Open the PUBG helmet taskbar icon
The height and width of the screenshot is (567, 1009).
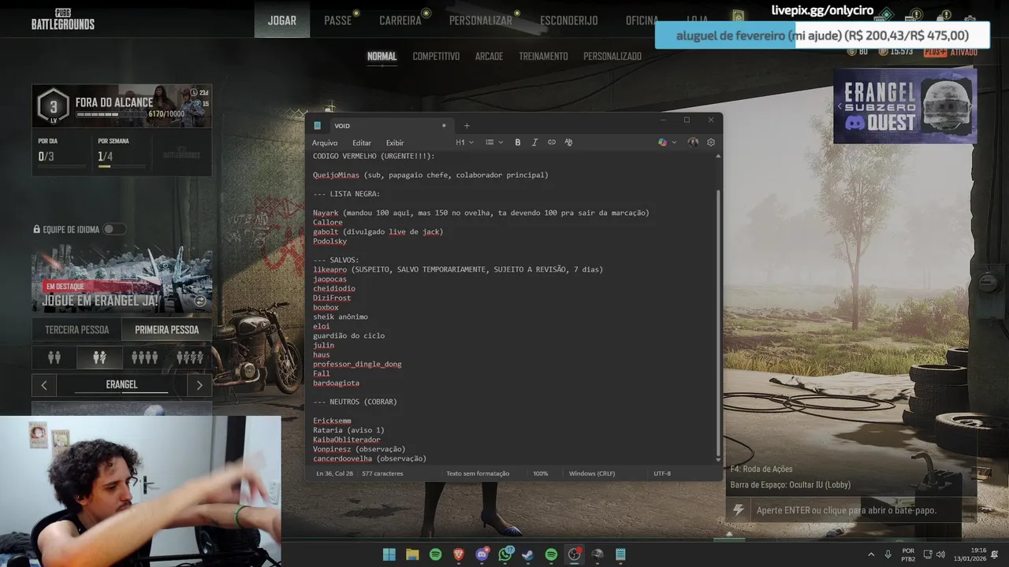(x=598, y=554)
